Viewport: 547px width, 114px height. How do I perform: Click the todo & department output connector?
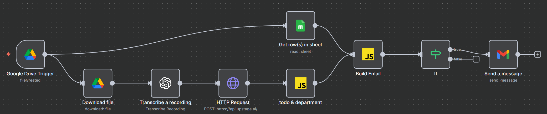tap(315, 83)
